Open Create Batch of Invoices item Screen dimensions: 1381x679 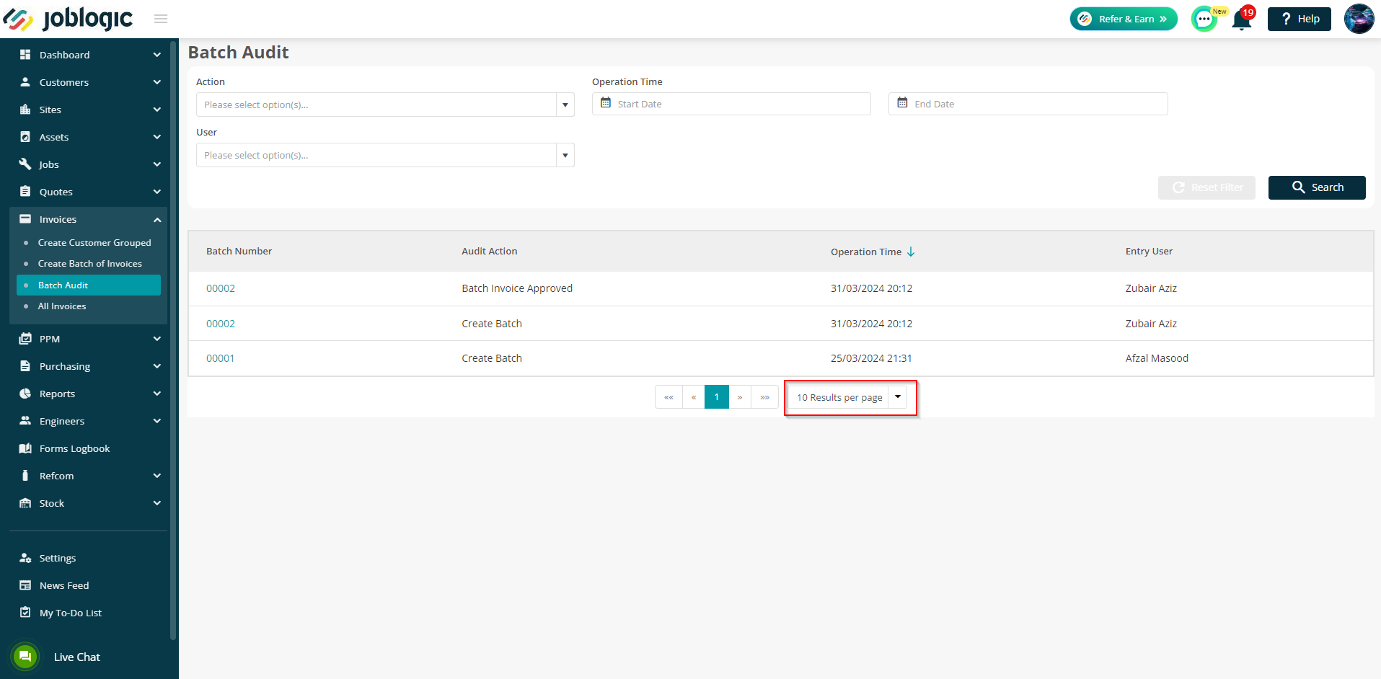pos(90,264)
